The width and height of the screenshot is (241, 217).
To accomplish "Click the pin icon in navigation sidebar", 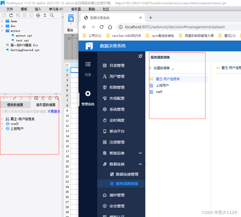I will pyautogui.click(x=140, y=56).
